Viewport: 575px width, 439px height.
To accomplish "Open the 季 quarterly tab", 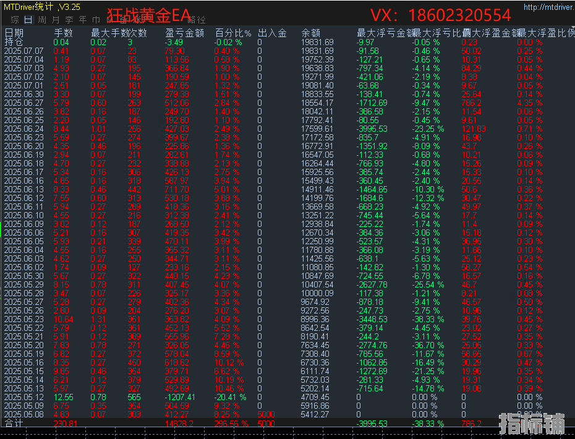I will pos(69,20).
